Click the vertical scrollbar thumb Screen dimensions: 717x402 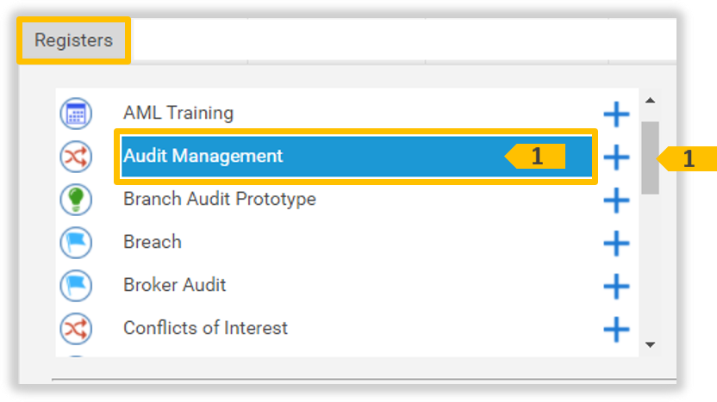(651, 158)
